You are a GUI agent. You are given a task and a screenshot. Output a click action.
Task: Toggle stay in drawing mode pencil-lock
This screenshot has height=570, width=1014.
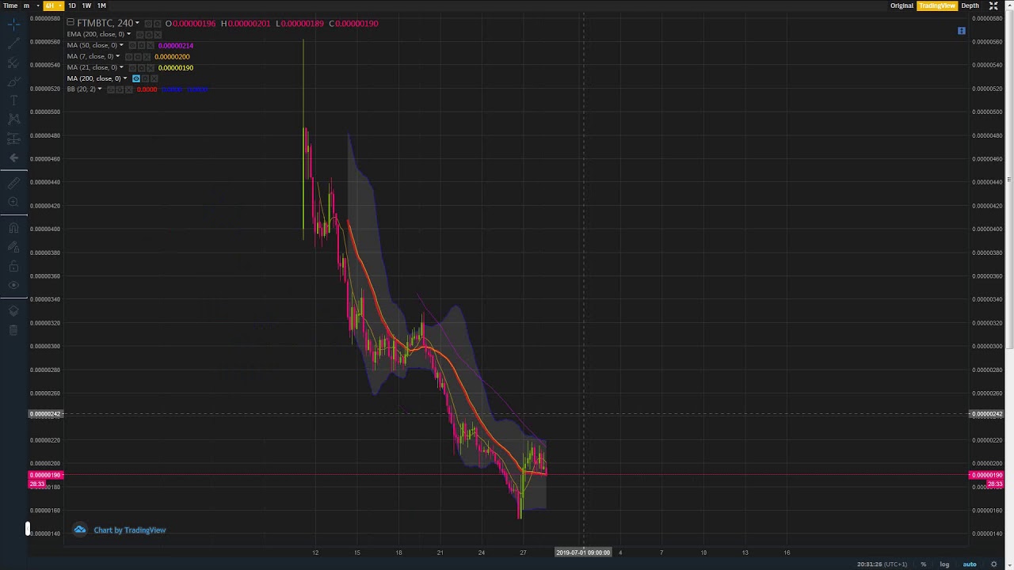point(13,247)
